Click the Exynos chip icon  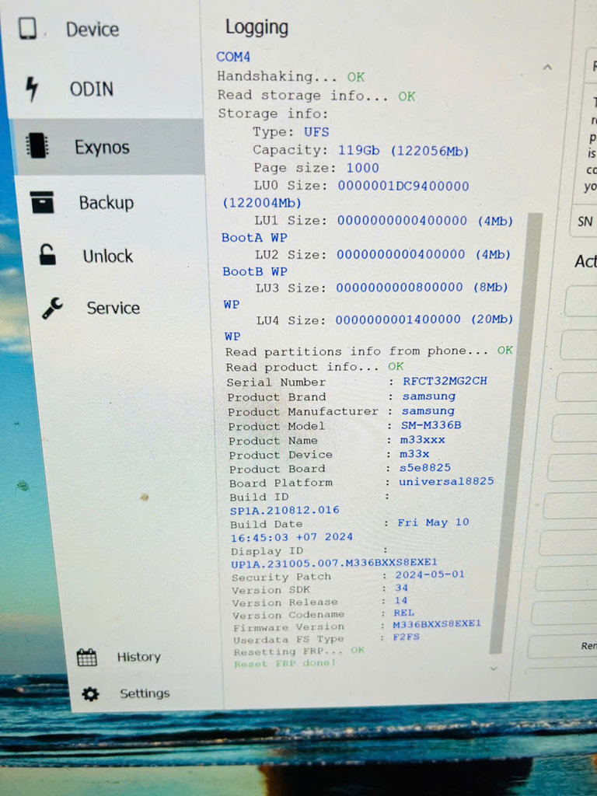pyautogui.click(x=37, y=146)
